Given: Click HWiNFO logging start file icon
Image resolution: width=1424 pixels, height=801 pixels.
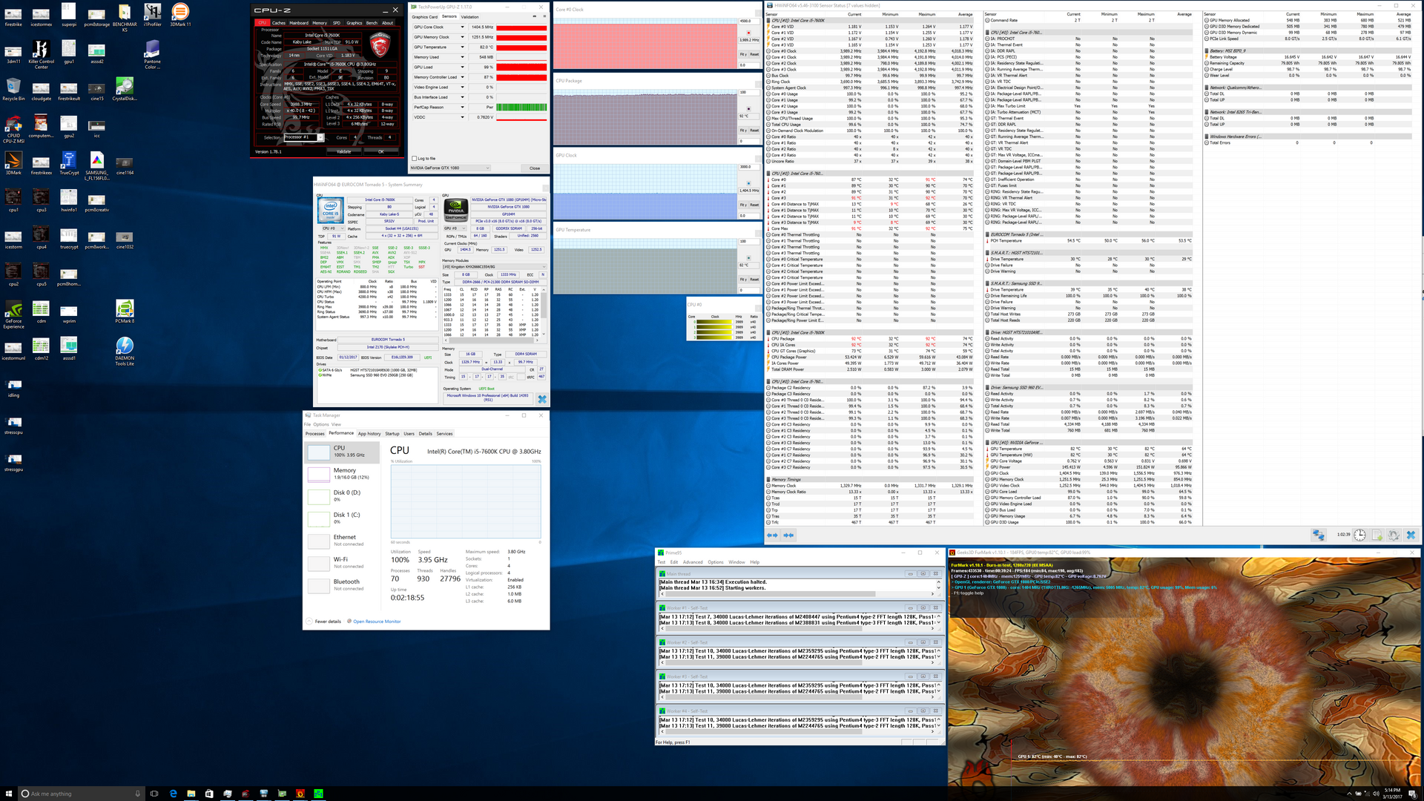Looking at the screenshot, I should tap(1377, 535).
